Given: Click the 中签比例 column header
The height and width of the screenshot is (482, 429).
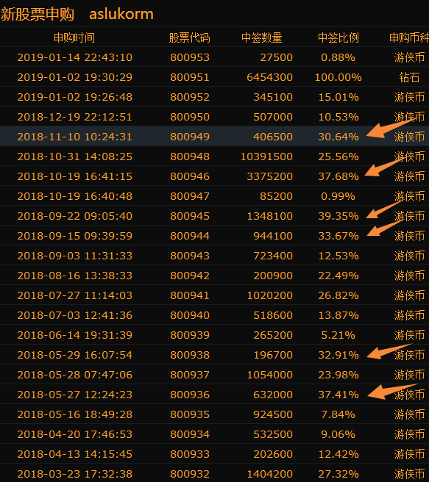Looking at the screenshot, I should (338, 37).
